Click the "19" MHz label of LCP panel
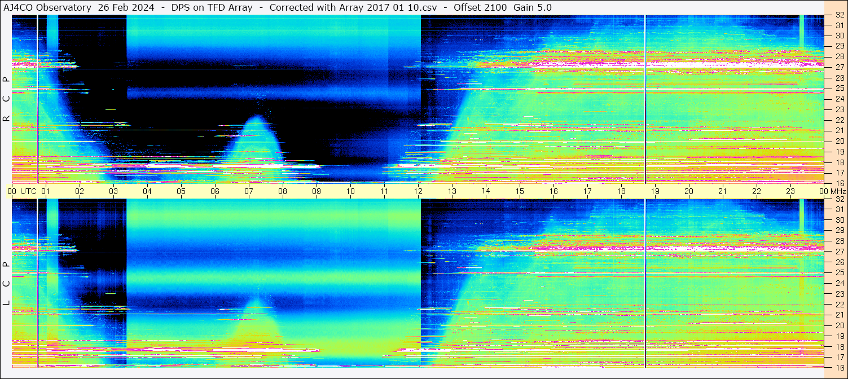Image resolution: width=848 pixels, height=379 pixels. click(x=839, y=336)
